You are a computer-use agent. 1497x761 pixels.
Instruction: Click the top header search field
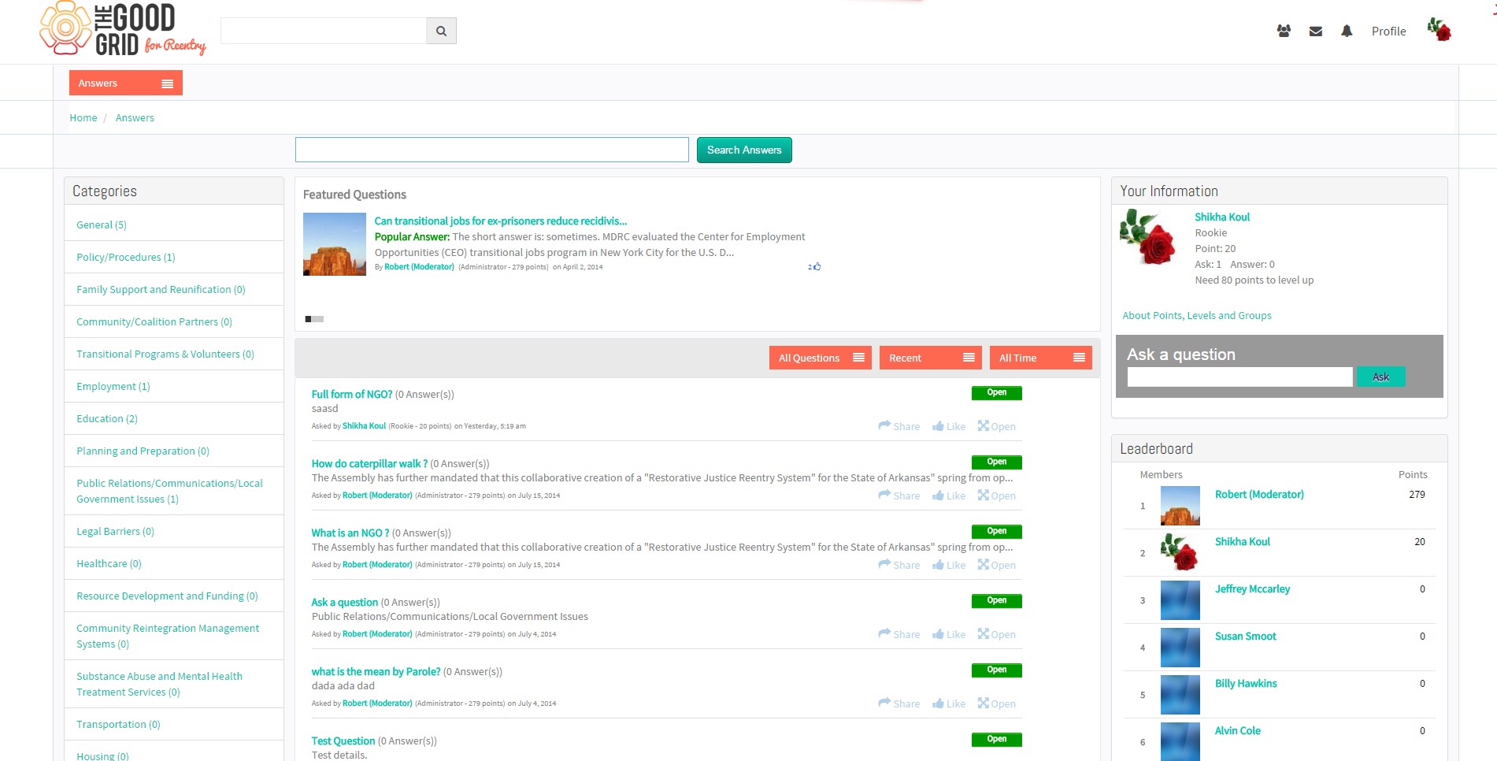324,31
